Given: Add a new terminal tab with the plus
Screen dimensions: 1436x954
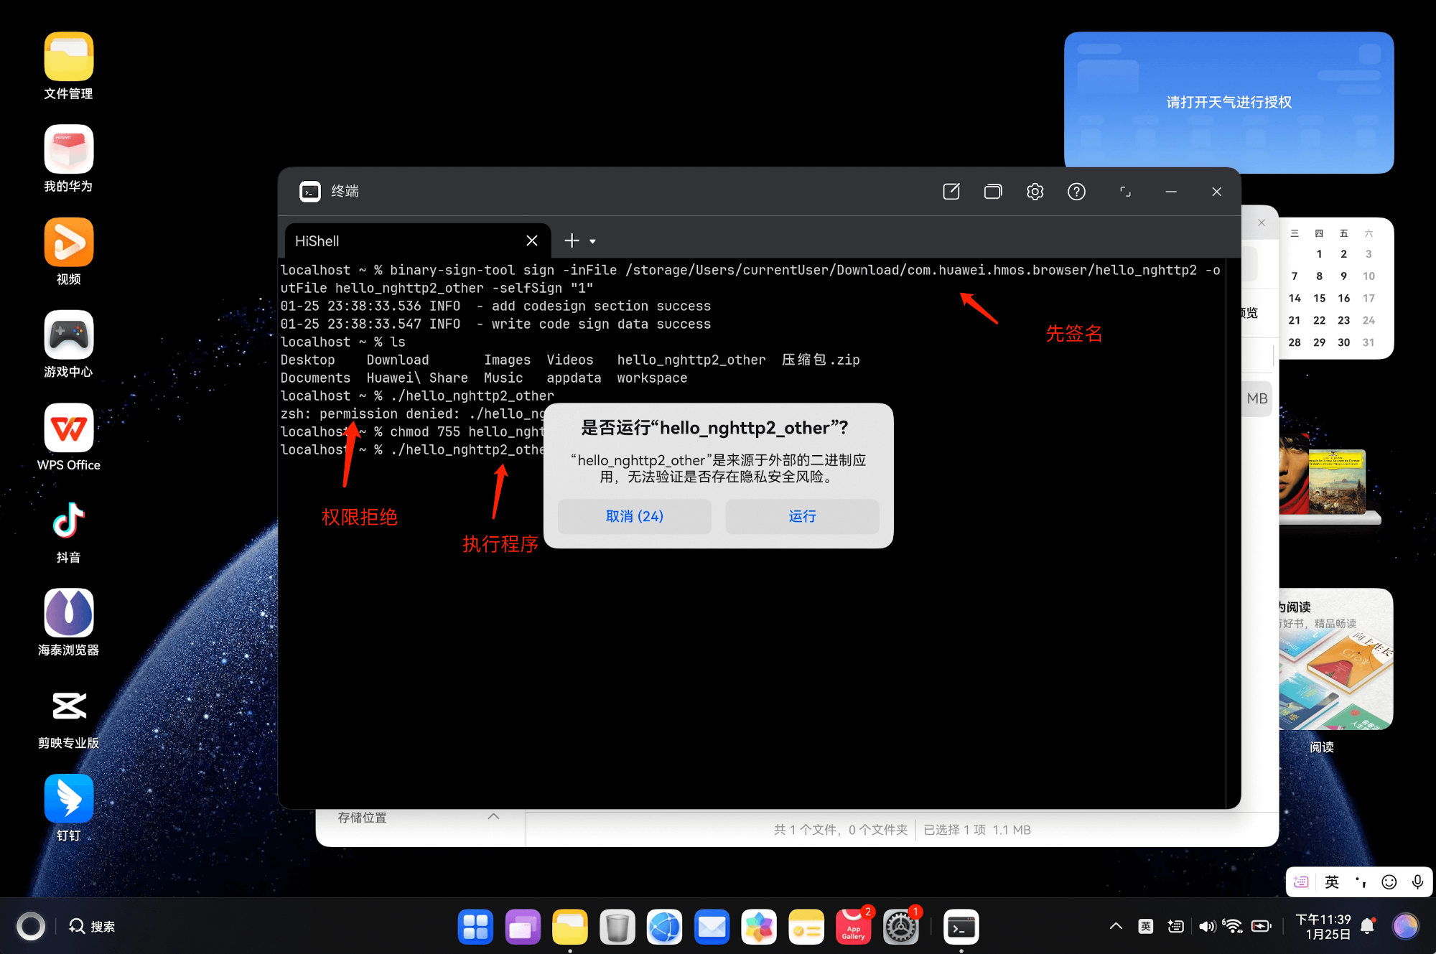Looking at the screenshot, I should [572, 241].
